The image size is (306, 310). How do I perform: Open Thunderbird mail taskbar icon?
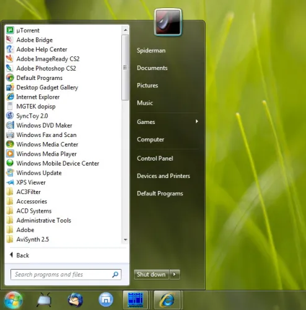(x=76, y=300)
